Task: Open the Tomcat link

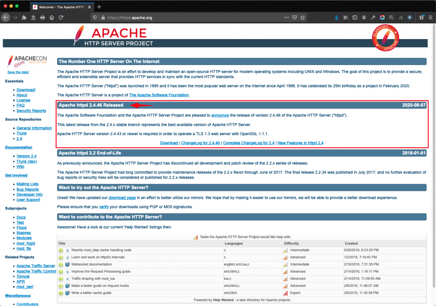Action: (23, 277)
